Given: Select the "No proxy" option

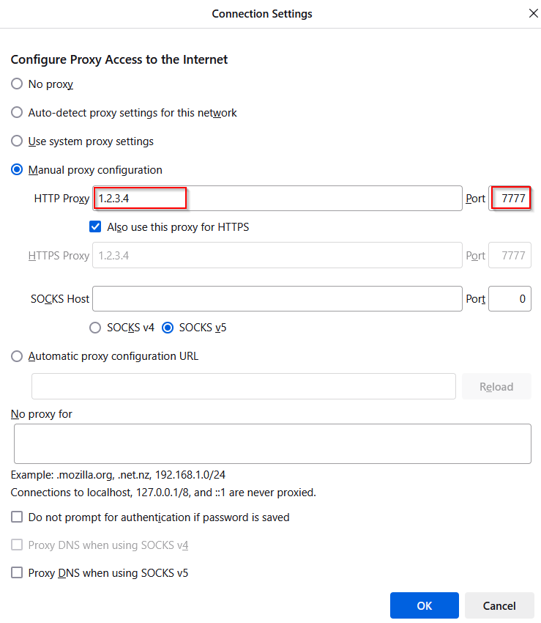Looking at the screenshot, I should click(16, 84).
